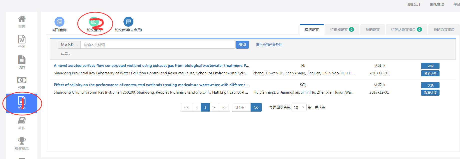Switch to the 待审核论文 tab
Viewport: 460px width, 159px height.
pos(342,29)
